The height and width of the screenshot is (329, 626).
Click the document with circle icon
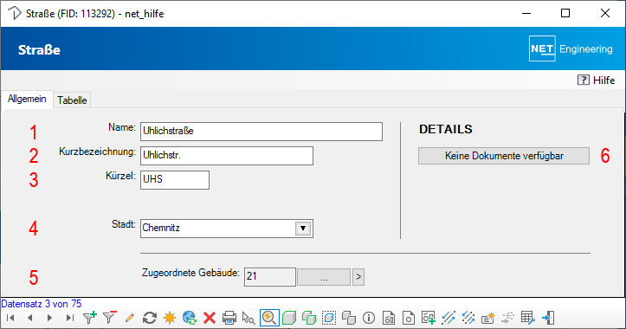click(409, 318)
